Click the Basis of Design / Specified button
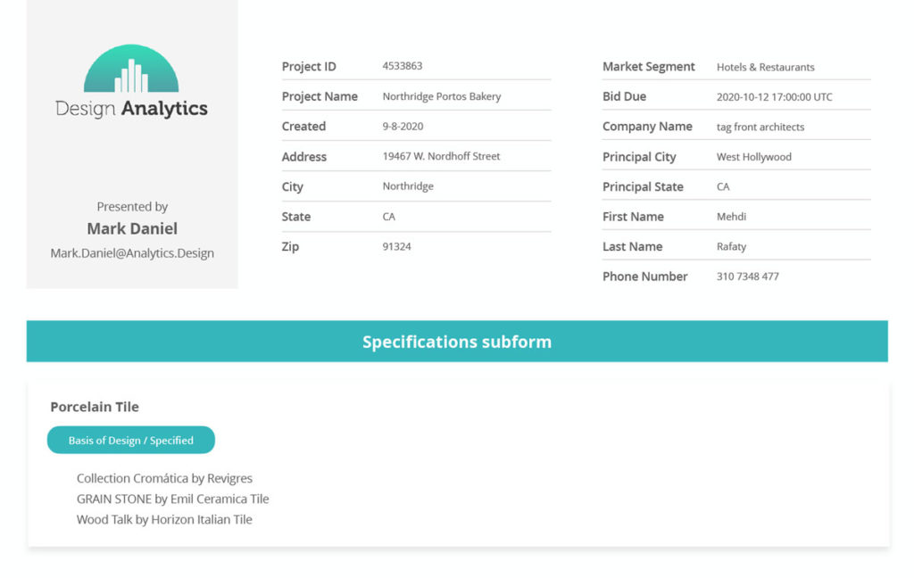 pyautogui.click(x=131, y=440)
